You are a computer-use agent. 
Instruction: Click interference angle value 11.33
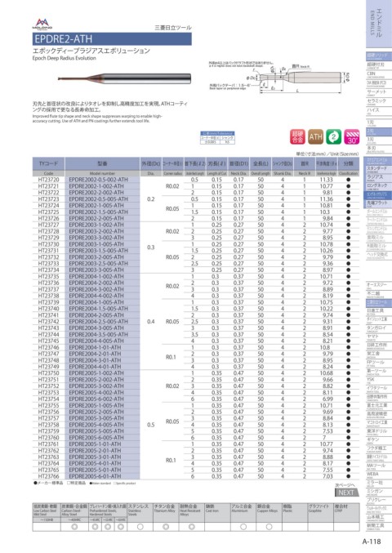(327, 180)
